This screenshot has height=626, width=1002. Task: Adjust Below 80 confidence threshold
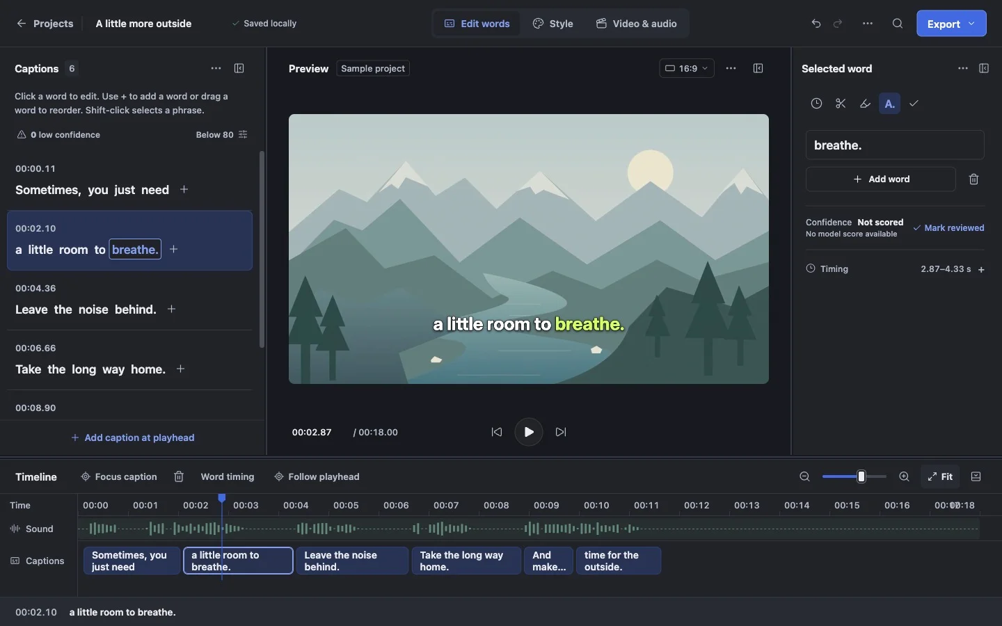click(x=222, y=135)
